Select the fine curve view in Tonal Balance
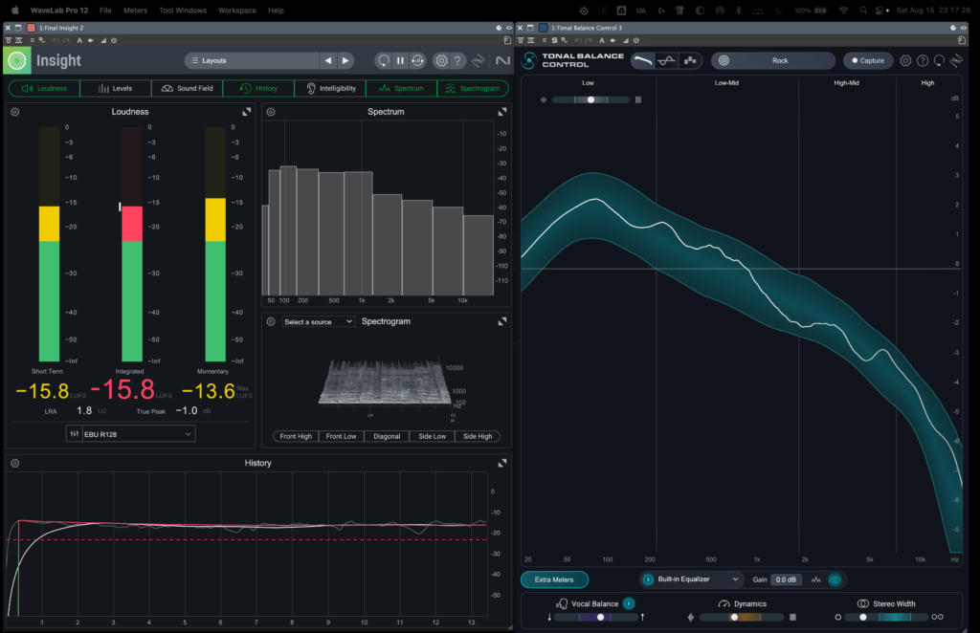 (x=666, y=60)
